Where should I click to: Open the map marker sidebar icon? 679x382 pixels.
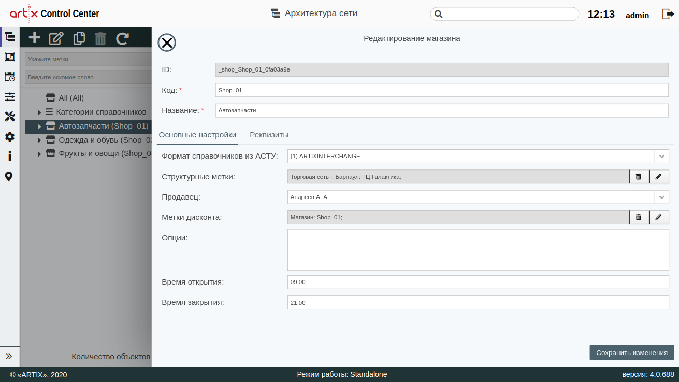[9, 177]
